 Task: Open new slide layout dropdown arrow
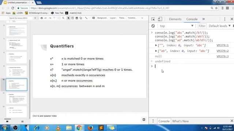click(x=38, y=18)
